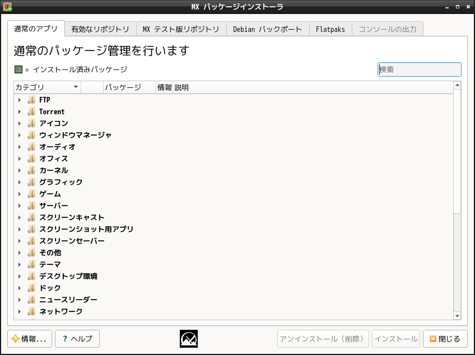Click the MX Linux logo at bottom

(189, 339)
